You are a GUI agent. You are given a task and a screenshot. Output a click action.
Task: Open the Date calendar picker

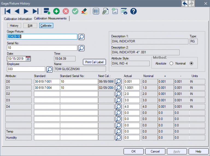28,58
